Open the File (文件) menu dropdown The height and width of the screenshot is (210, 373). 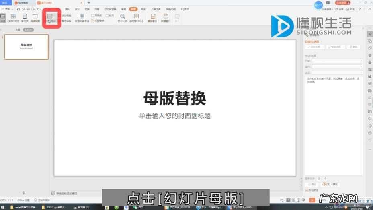[x=7, y=9]
